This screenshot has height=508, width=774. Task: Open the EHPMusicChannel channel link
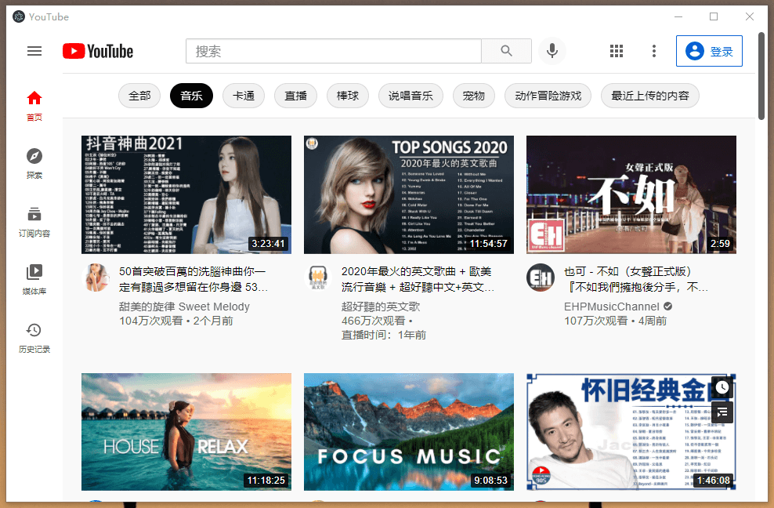click(x=612, y=307)
